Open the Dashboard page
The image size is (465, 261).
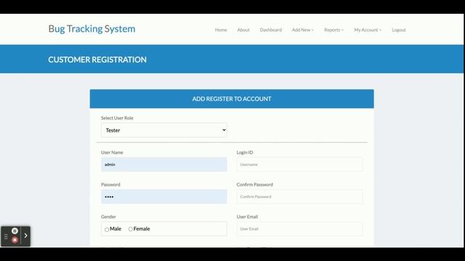click(x=271, y=30)
